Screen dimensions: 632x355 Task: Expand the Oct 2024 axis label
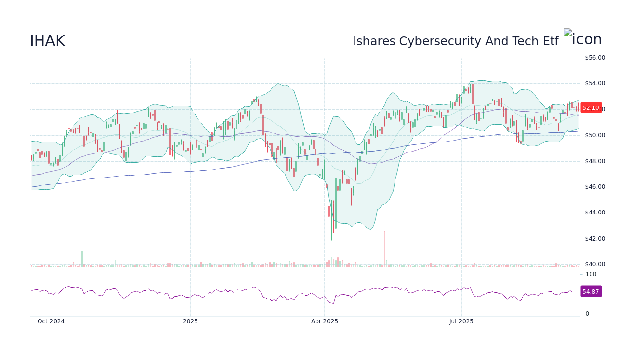pyautogui.click(x=50, y=321)
